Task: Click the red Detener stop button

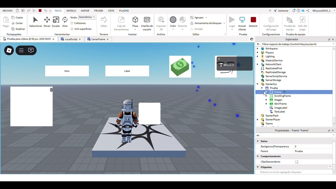Action: 253,22
